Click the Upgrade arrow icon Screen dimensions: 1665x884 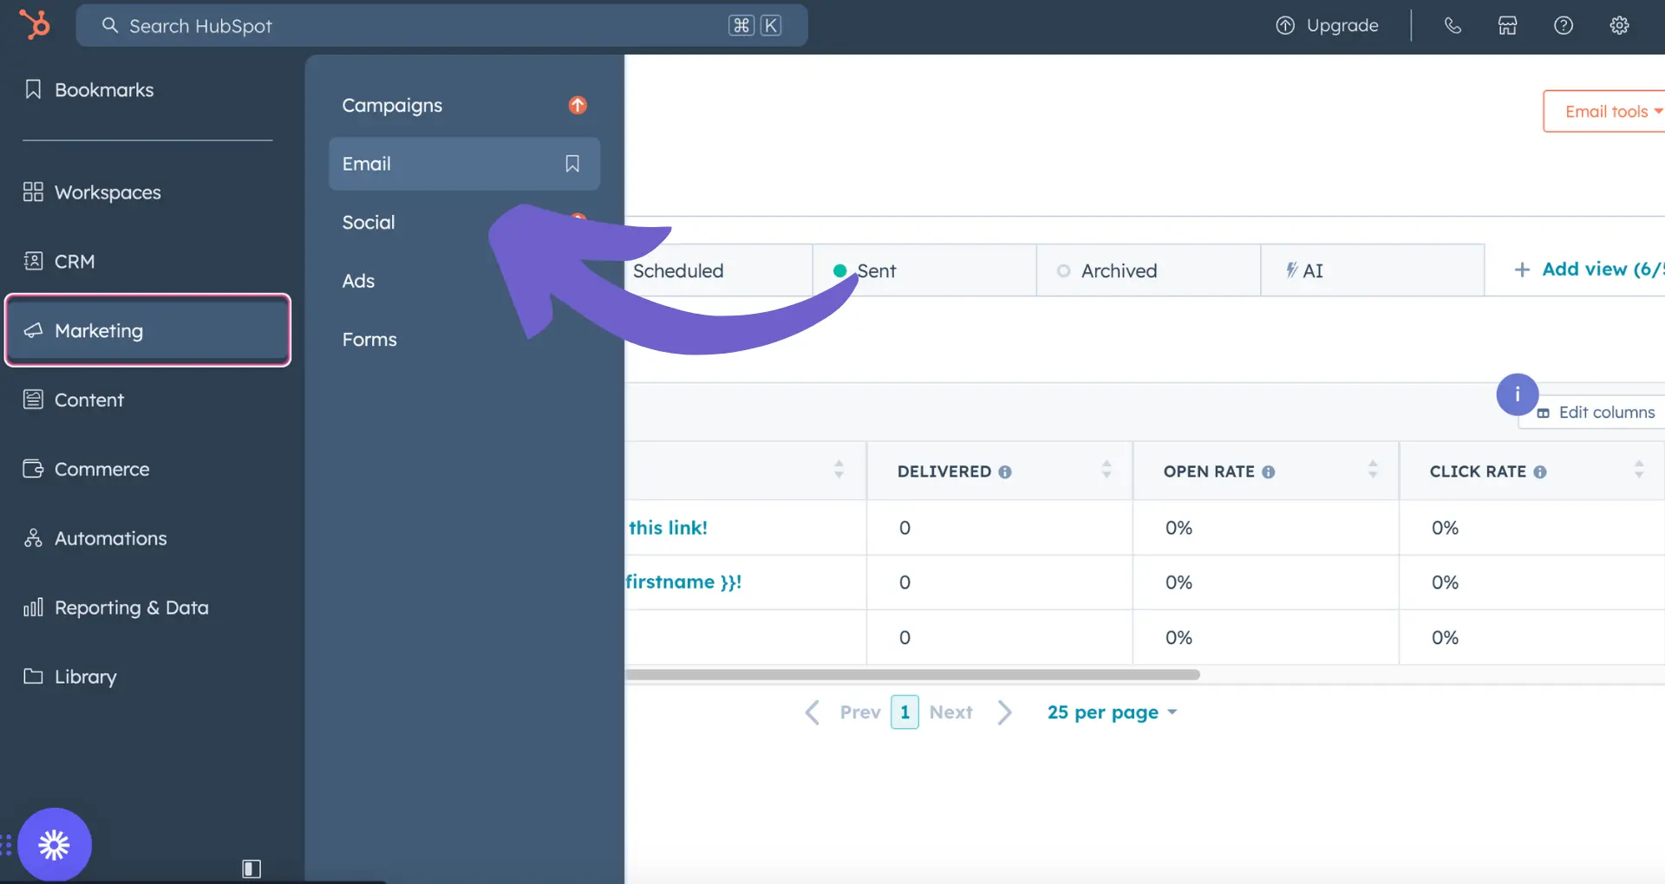coord(1285,26)
